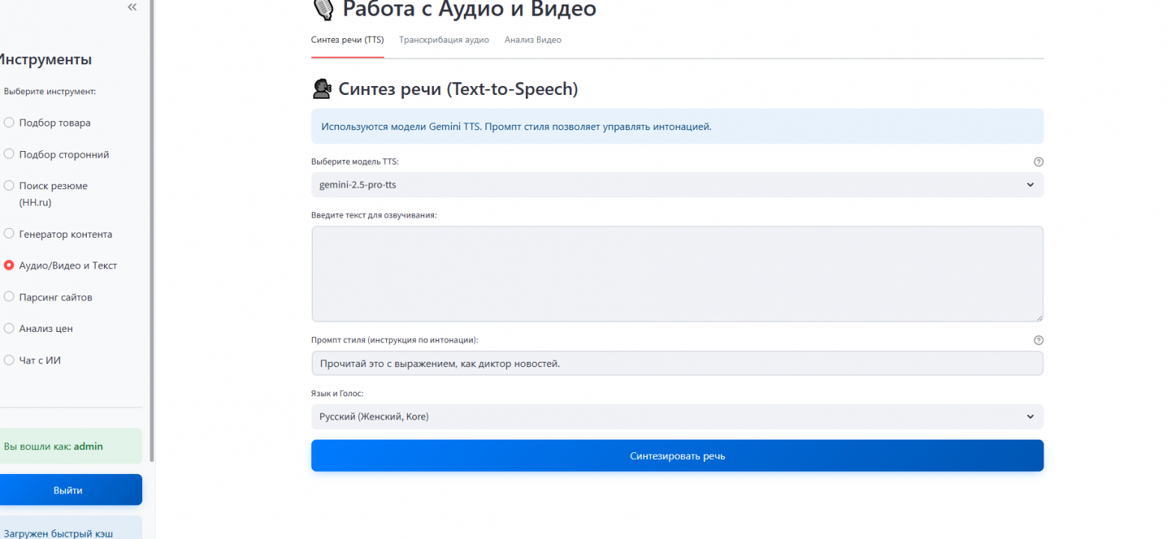The height and width of the screenshot is (539, 1167).
Task: Select the Подбор товара radio option
Action: pos(10,123)
